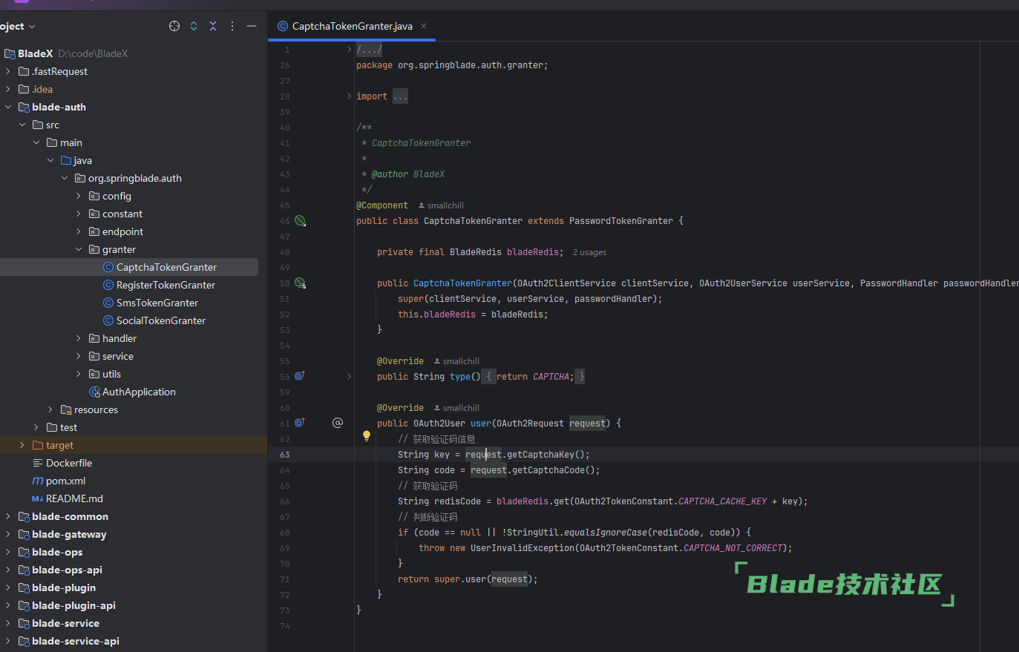Click the smallchill author hint above class
The height and width of the screenshot is (652, 1019).
click(x=441, y=205)
